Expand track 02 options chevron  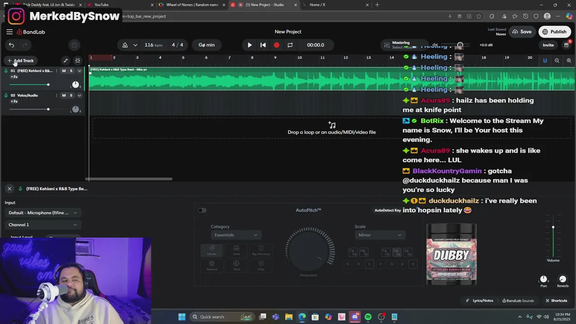pyautogui.click(x=80, y=95)
